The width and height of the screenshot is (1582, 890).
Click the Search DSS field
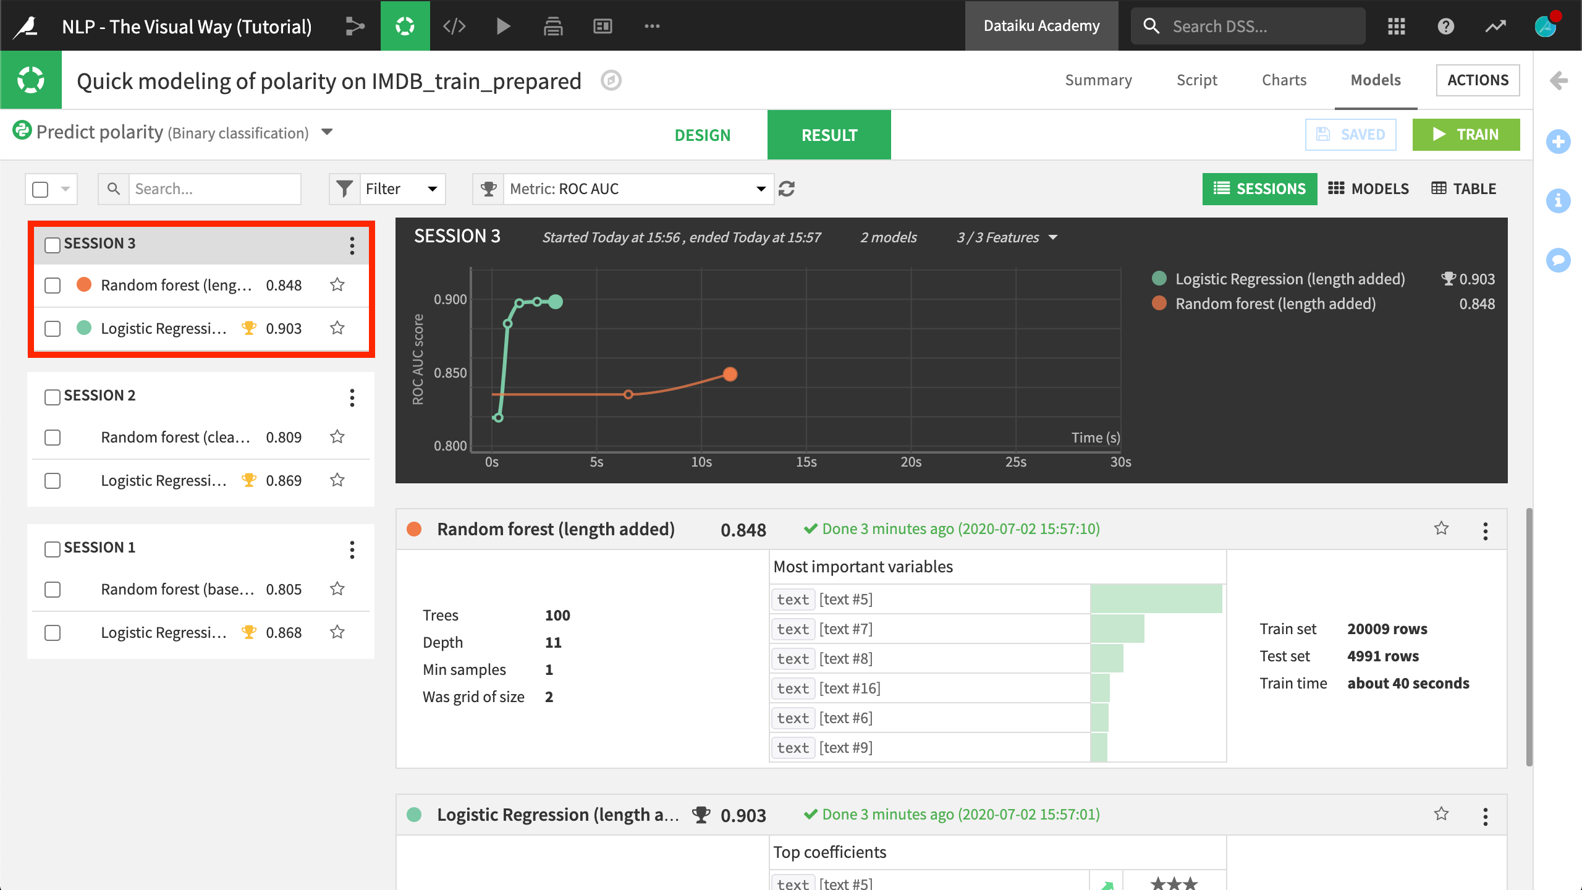pyautogui.click(x=1248, y=26)
